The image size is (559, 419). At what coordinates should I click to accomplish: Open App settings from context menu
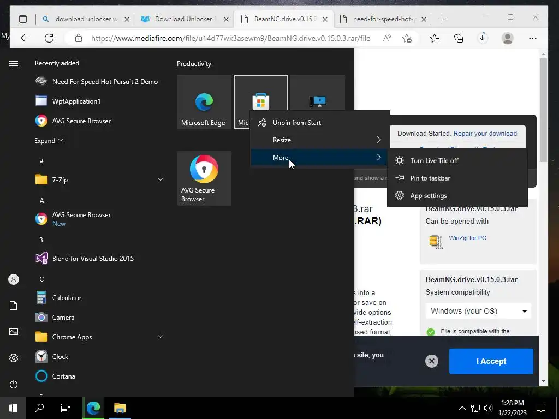[457, 196]
